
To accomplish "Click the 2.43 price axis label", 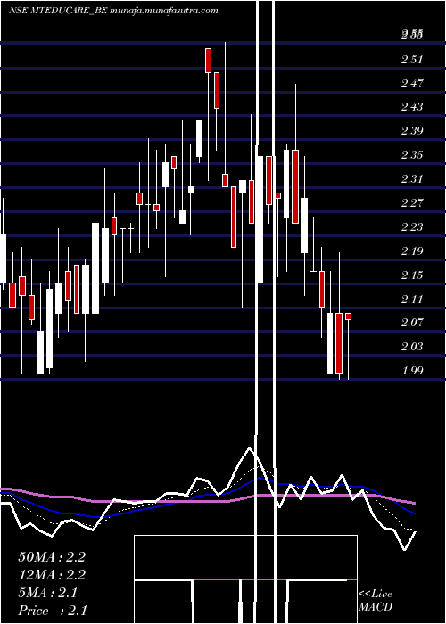I will click(412, 107).
